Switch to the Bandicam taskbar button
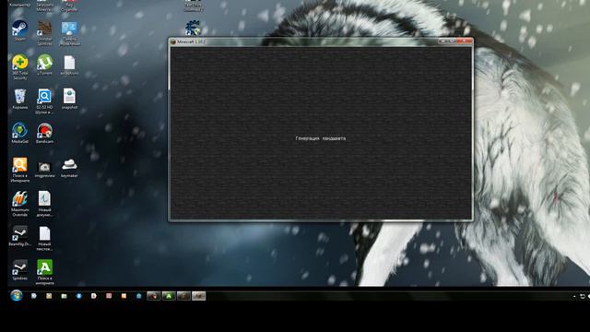This screenshot has height=332, width=590. coord(154,296)
